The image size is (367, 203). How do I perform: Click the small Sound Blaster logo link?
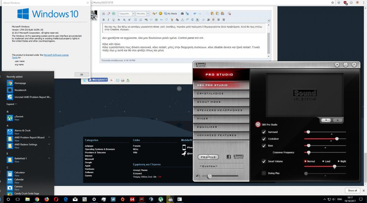(x=239, y=157)
